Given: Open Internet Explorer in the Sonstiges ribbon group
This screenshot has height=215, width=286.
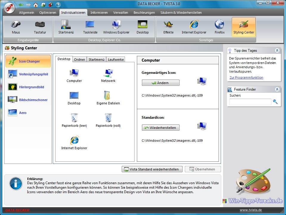Looking at the screenshot, I should click(194, 27).
